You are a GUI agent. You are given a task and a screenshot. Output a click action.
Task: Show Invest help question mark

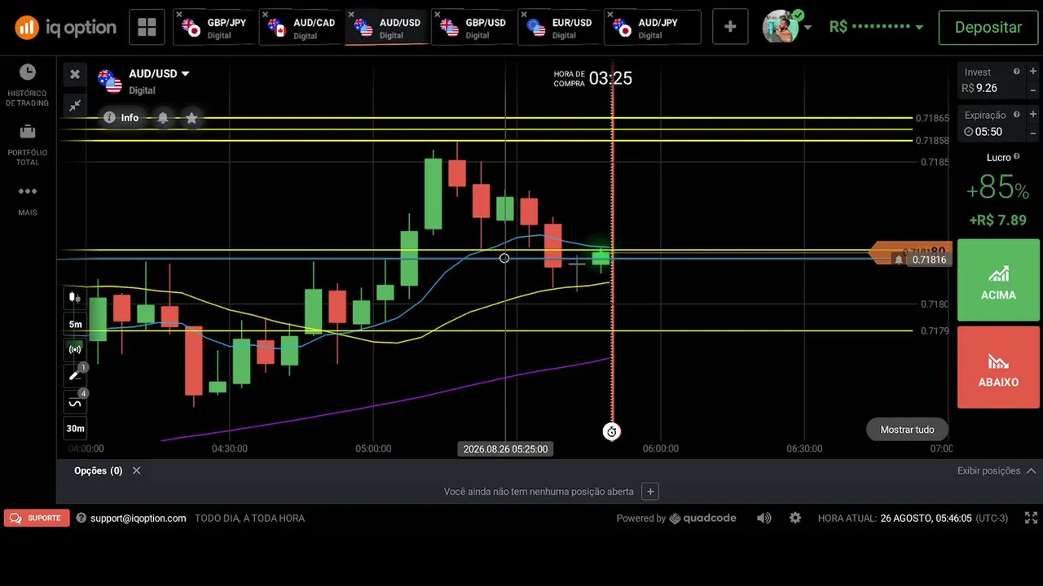[x=1016, y=72]
